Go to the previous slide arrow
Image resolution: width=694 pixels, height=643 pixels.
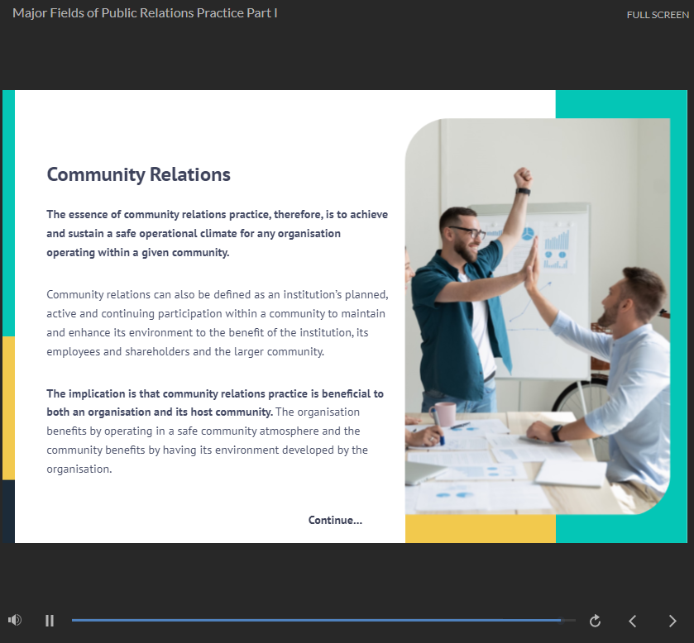[633, 621]
